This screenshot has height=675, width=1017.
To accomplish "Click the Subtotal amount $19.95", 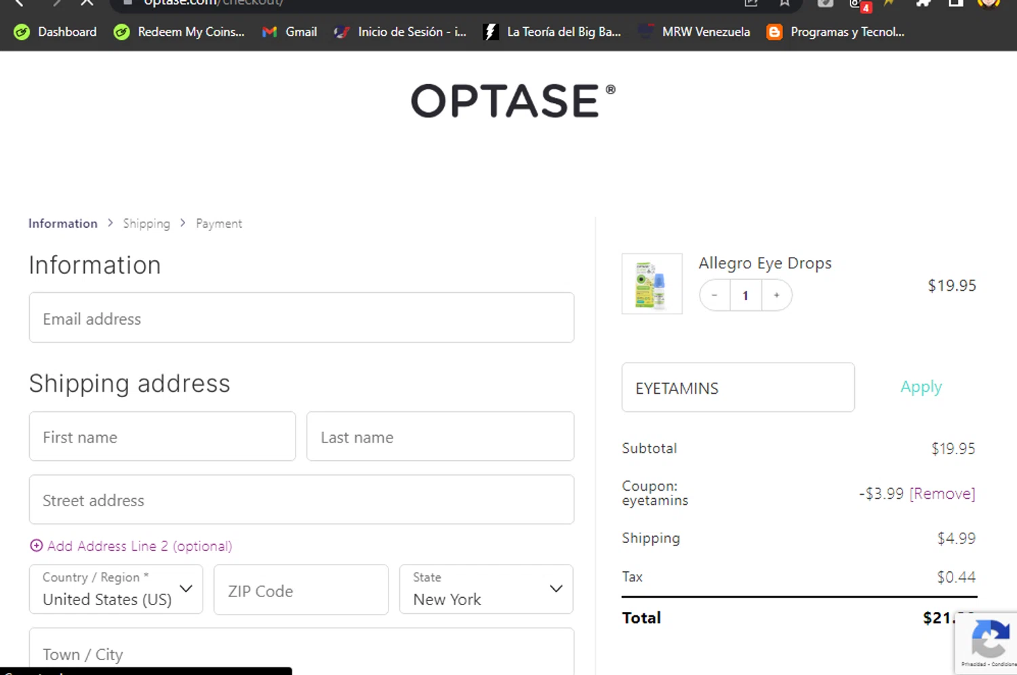I will click(x=953, y=449).
